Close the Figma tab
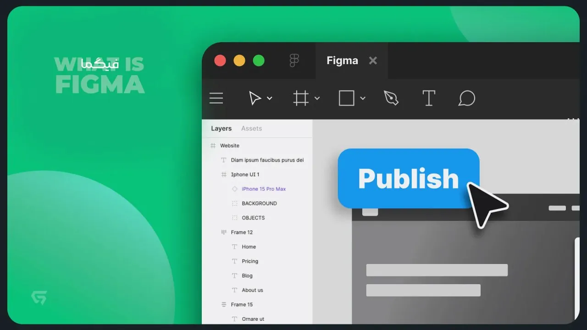Viewport: 587px width, 330px height. point(373,60)
